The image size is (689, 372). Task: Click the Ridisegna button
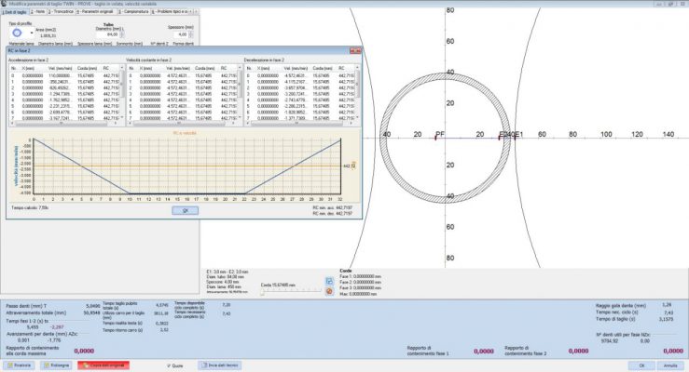pos(56,365)
